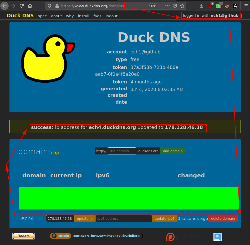Reload the page with the refresh icon
This screenshot has width=250, height=245.
tap(22, 6)
